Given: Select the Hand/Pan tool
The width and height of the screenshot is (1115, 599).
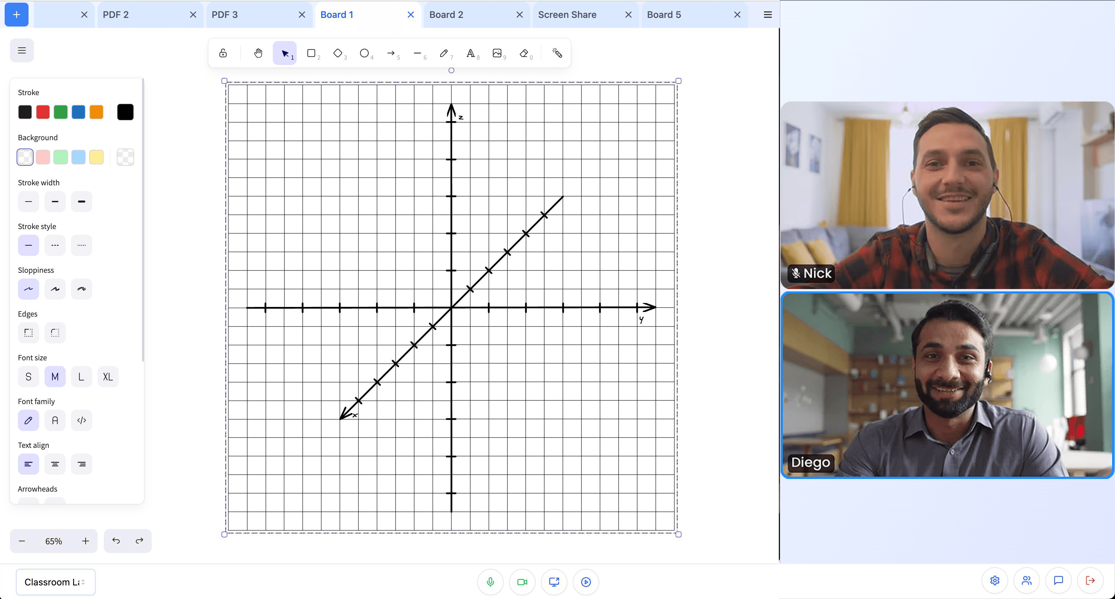Looking at the screenshot, I should (258, 53).
